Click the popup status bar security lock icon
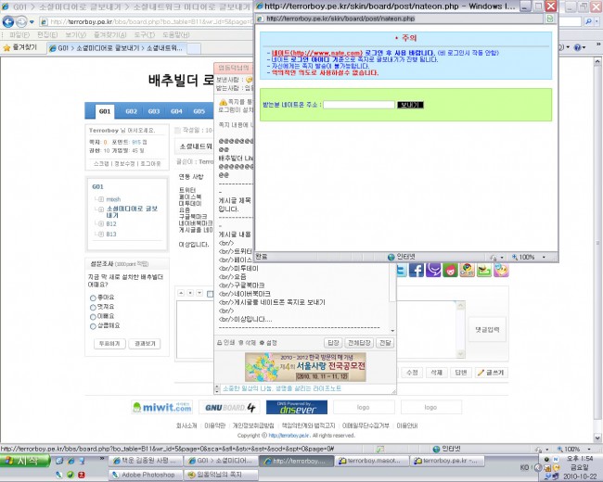The image size is (603, 482). [494, 257]
